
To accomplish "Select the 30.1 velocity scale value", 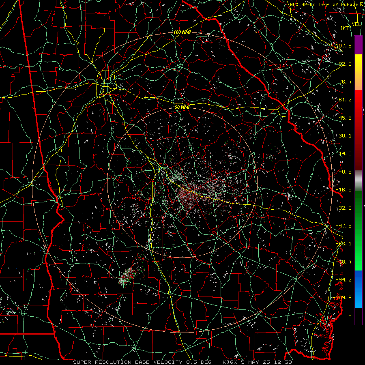I will [x=345, y=136].
